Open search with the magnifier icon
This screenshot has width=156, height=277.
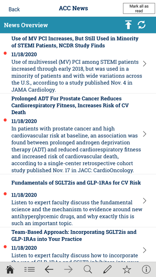[88, 269]
